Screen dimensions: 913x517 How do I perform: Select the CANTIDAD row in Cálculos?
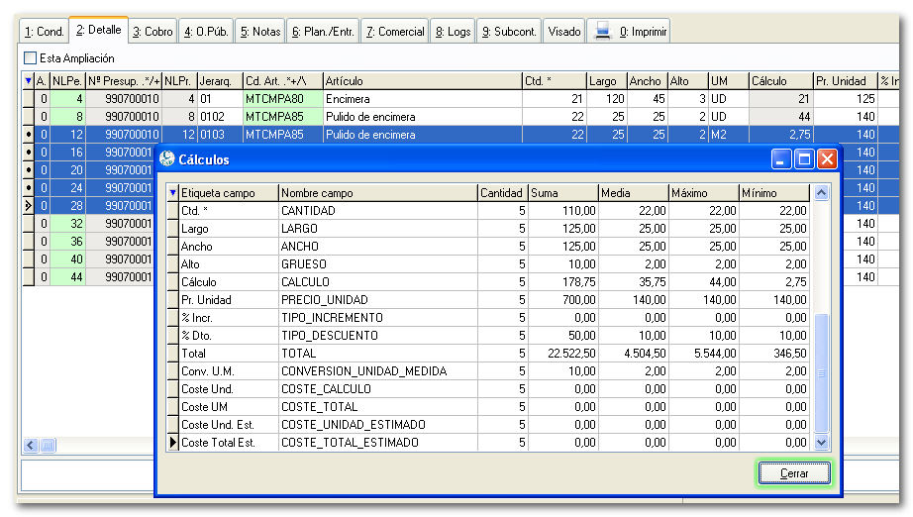click(x=488, y=211)
